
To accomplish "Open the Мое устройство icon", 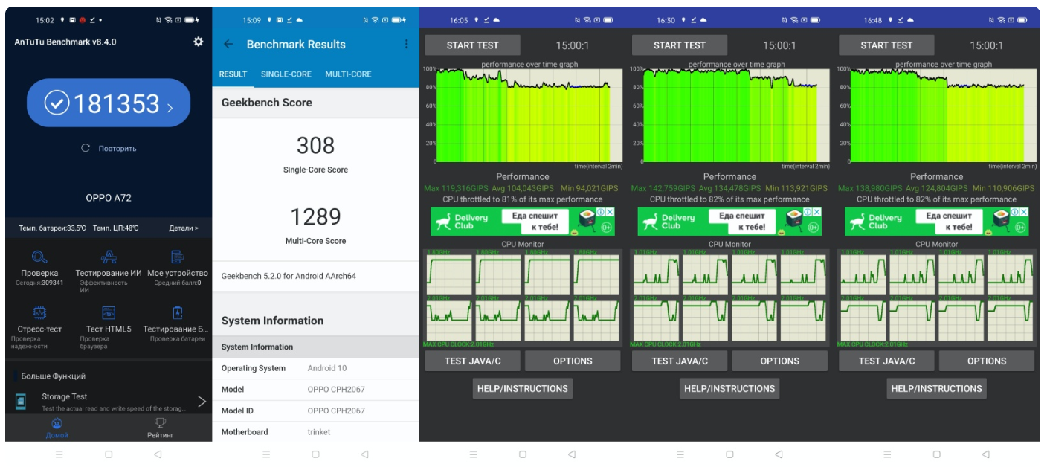I will point(177,257).
